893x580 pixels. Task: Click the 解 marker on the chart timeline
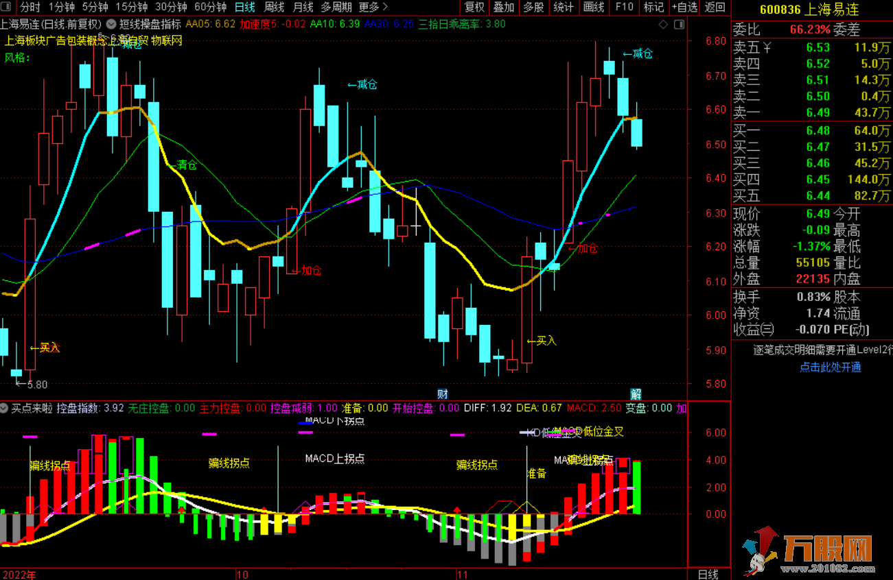click(x=636, y=394)
